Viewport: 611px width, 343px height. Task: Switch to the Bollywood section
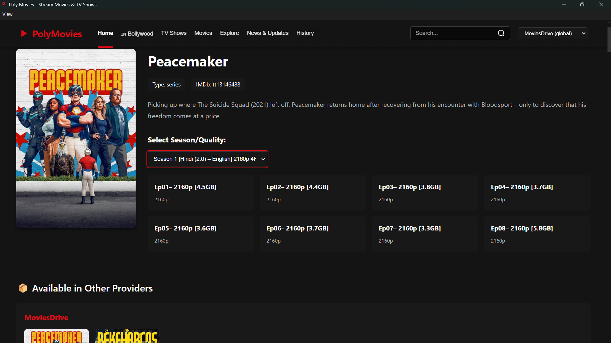[137, 34]
